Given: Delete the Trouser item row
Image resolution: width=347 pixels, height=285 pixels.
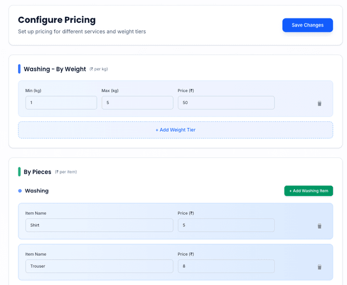Looking at the screenshot, I should (x=319, y=267).
